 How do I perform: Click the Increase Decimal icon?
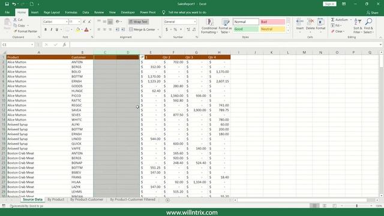188,29
